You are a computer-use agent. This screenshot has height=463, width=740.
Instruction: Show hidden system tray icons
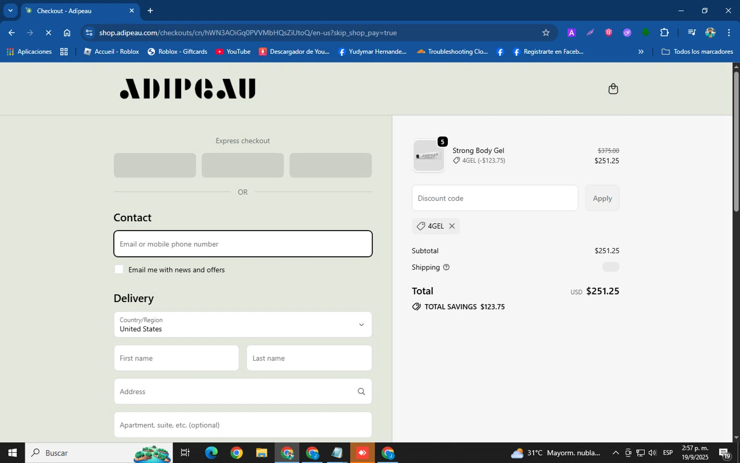pos(616,453)
